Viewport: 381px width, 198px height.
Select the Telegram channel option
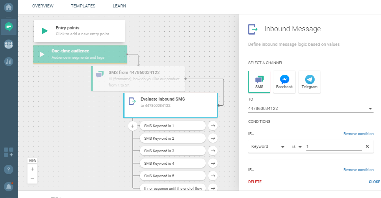click(x=310, y=82)
